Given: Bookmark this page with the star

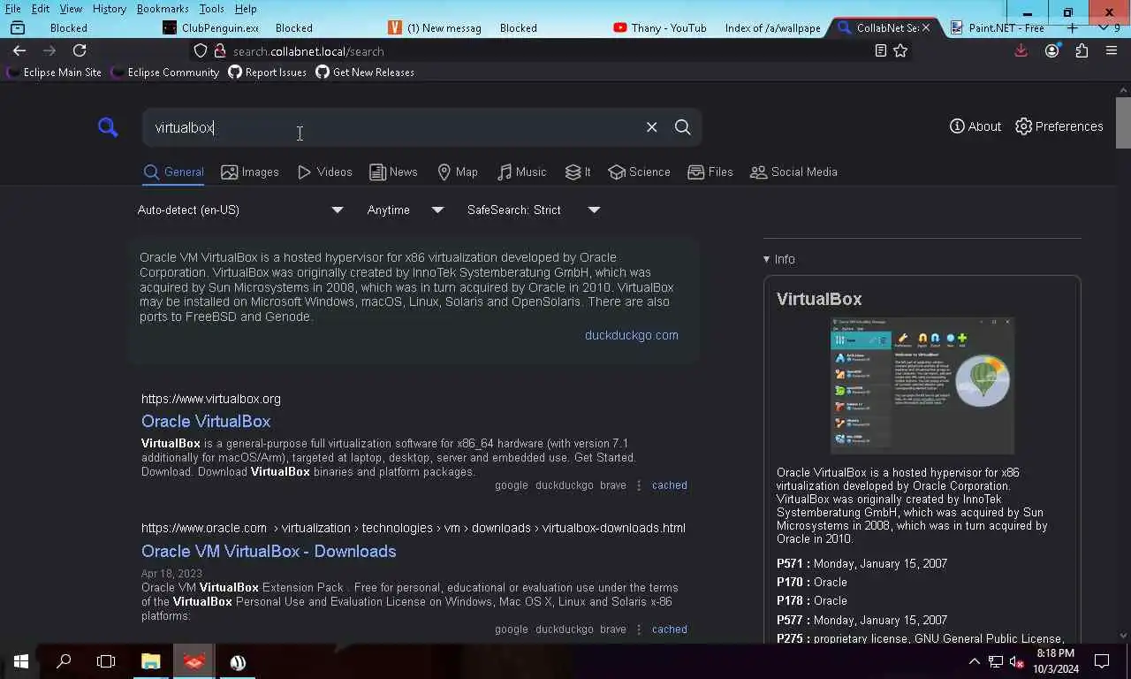Looking at the screenshot, I should click(900, 51).
